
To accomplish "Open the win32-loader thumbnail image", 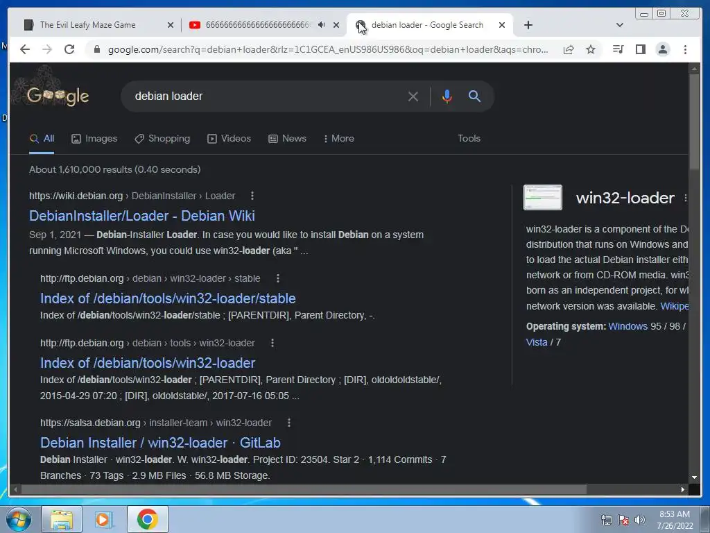I will click(542, 197).
